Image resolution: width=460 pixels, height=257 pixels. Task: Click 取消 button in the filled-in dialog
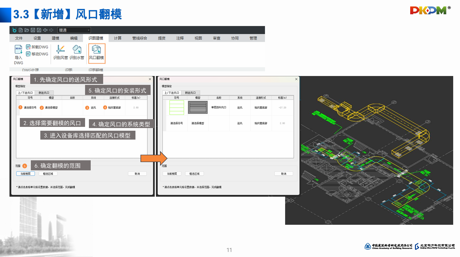pos(284,174)
